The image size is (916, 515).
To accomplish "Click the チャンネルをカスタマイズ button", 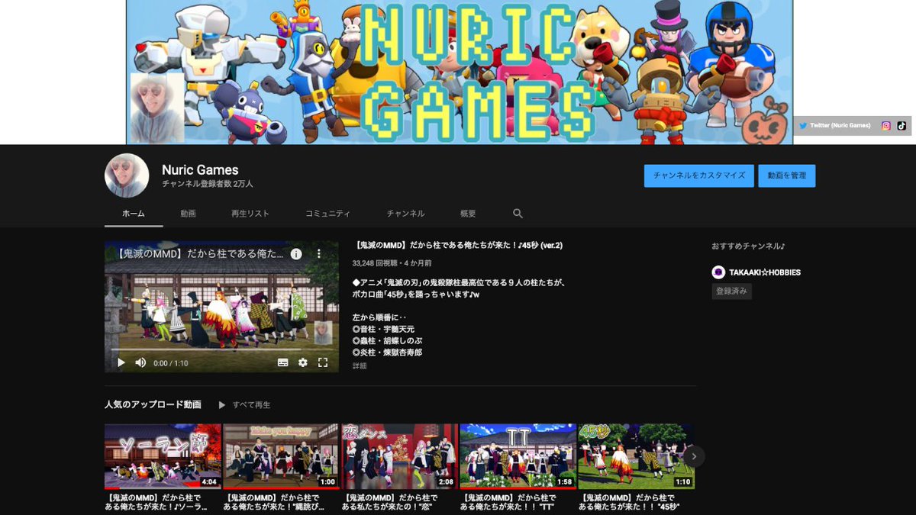I will coord(698,175).
